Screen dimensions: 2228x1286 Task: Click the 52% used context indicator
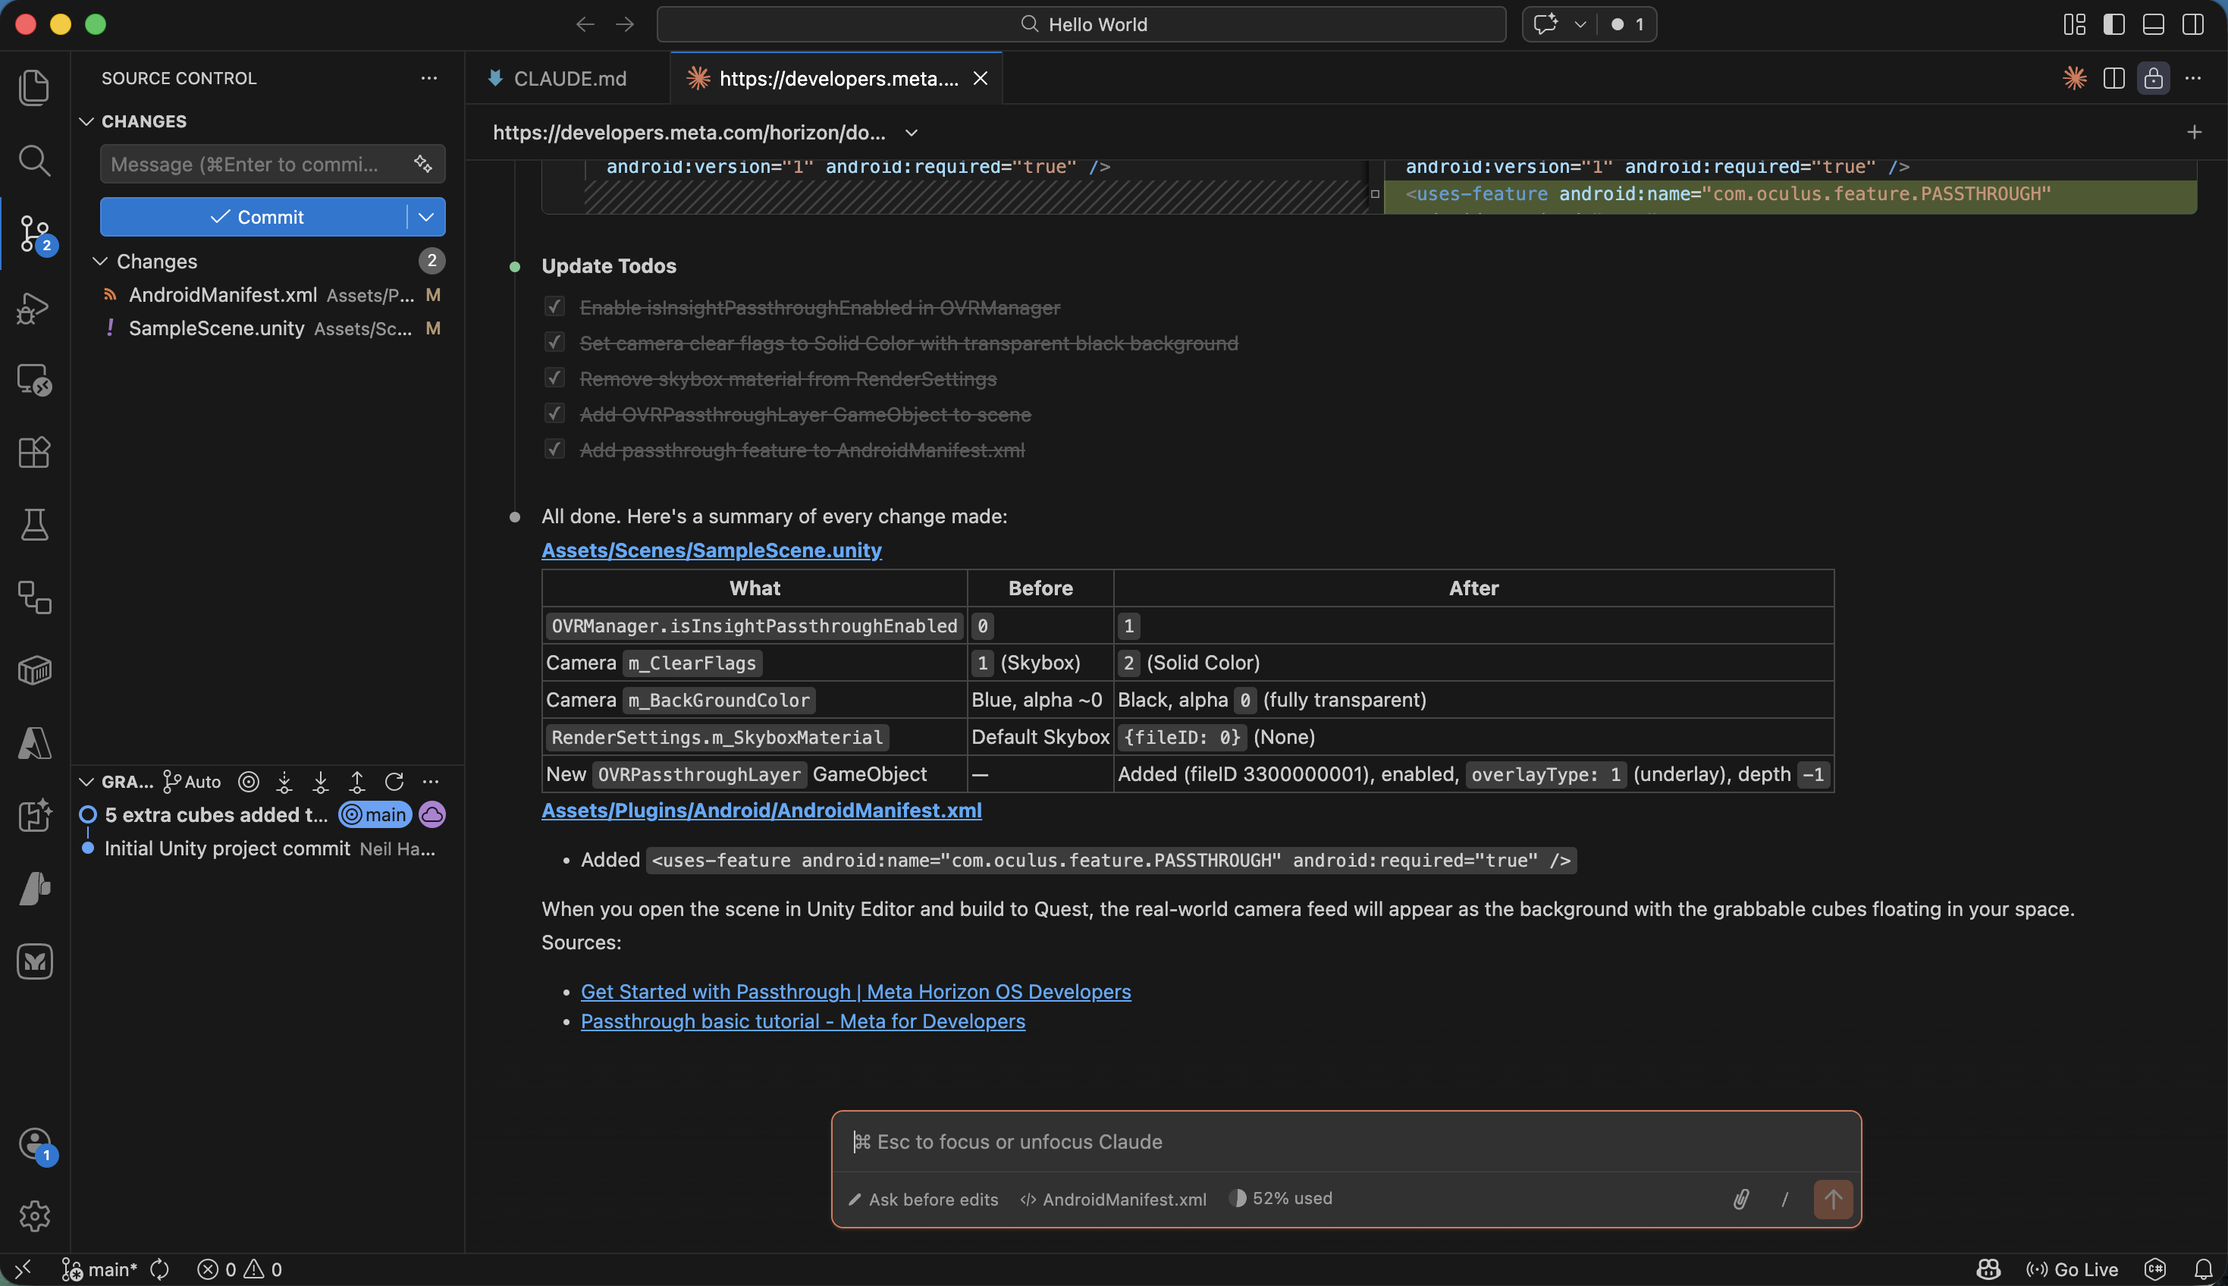[1281, 1199]
